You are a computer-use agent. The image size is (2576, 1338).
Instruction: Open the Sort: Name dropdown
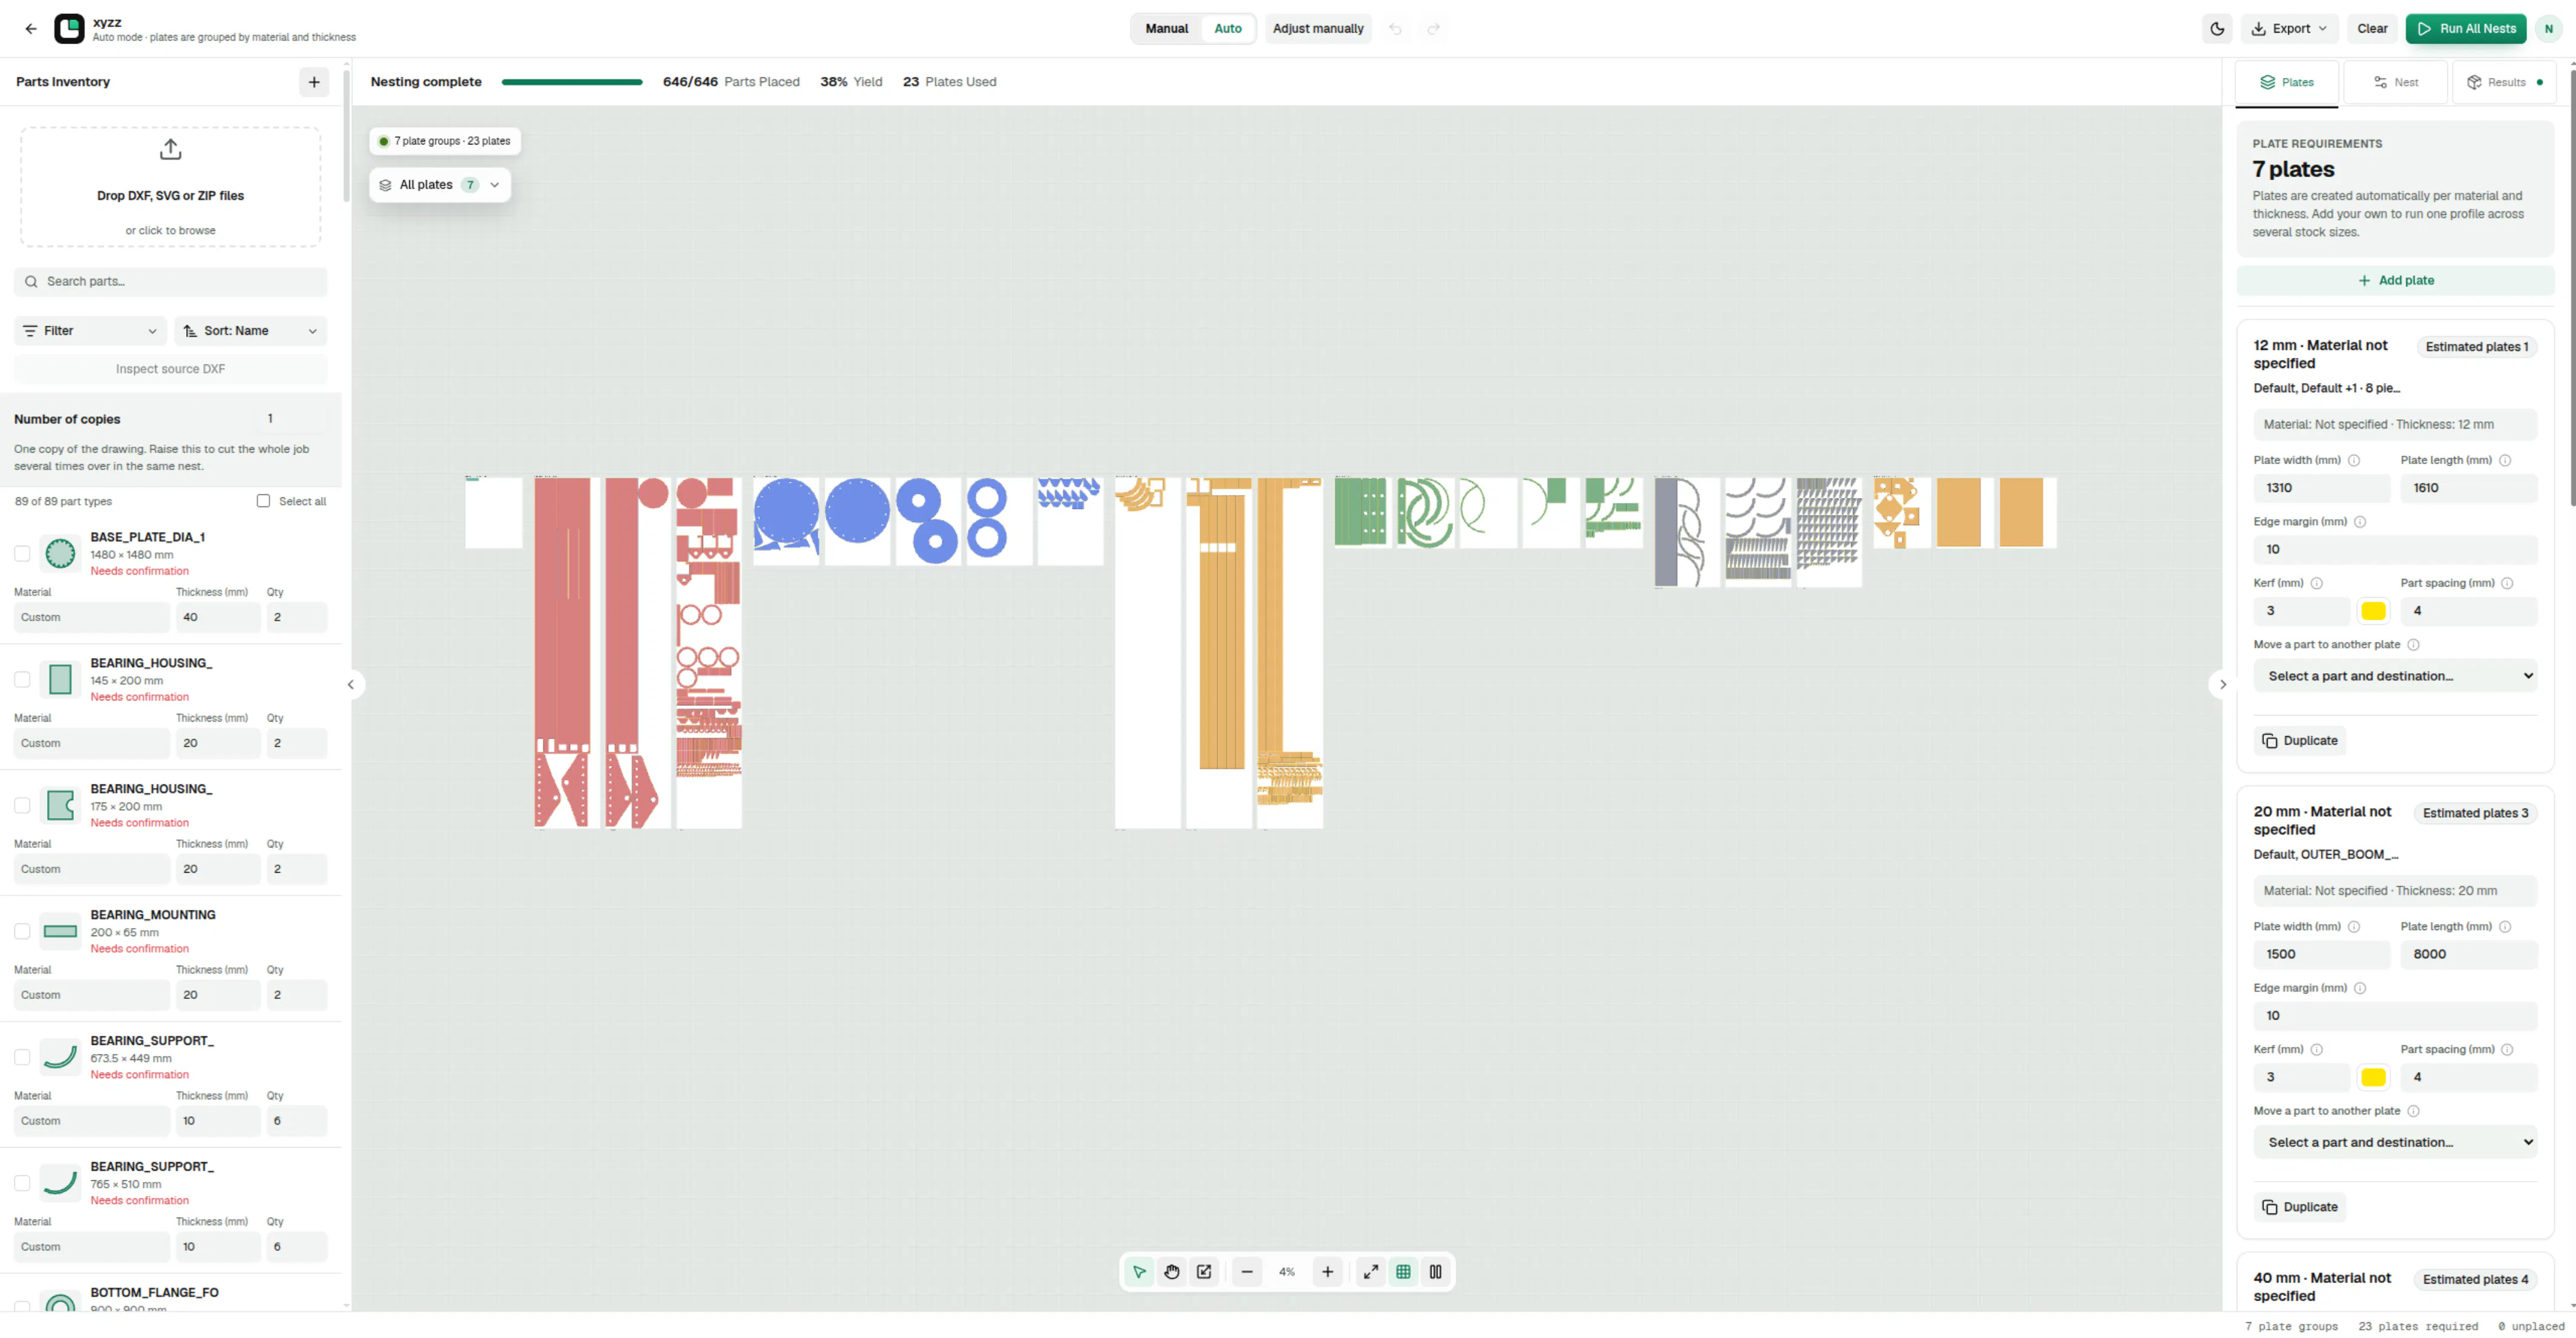click(x=251, y=331)
